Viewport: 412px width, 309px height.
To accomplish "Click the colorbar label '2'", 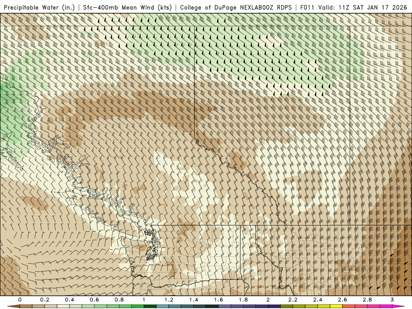I will [x=268, y=300].
